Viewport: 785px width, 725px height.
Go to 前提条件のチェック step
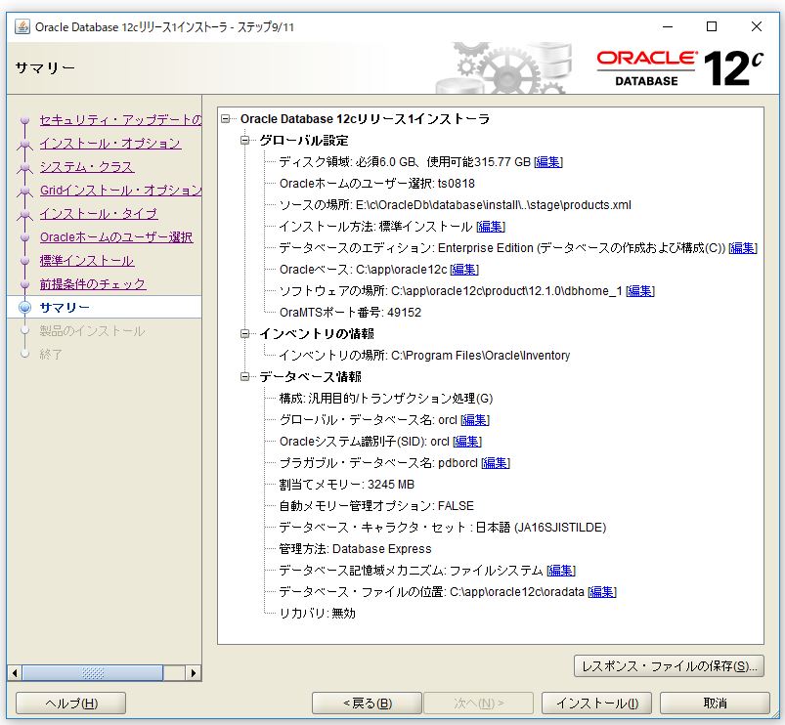pyautogui.click(x=93, y=284)
